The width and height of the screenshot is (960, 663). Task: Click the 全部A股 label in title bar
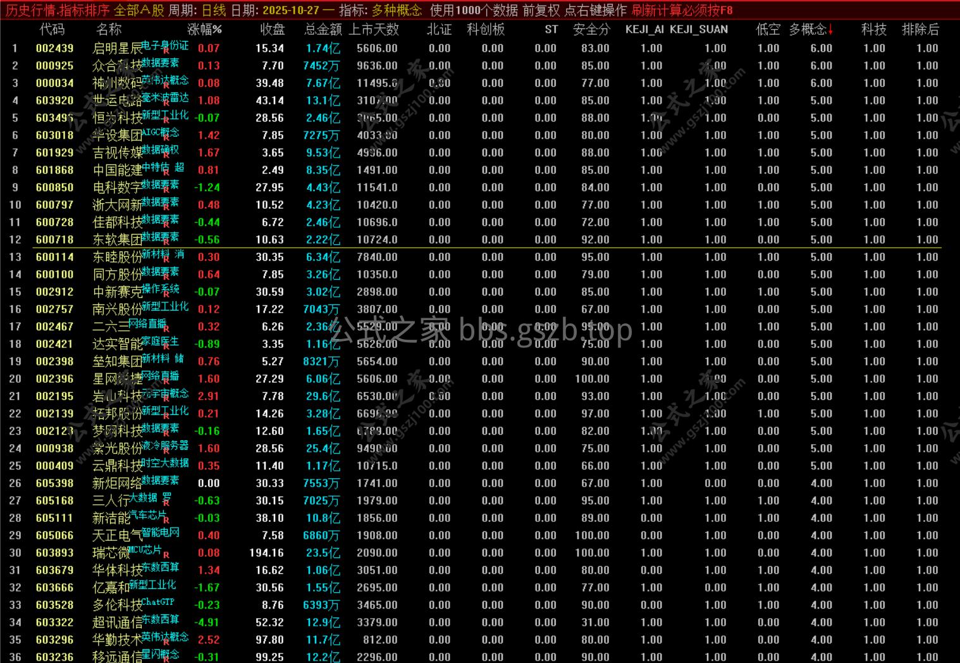[x=139, y=10]
